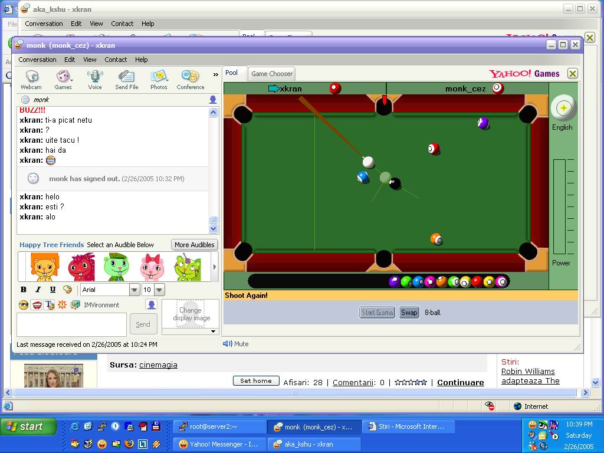Close the Yahoo! Games panel

(572, 74)
